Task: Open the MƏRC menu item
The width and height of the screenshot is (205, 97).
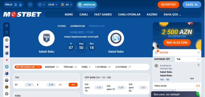Action: (69, 15)
